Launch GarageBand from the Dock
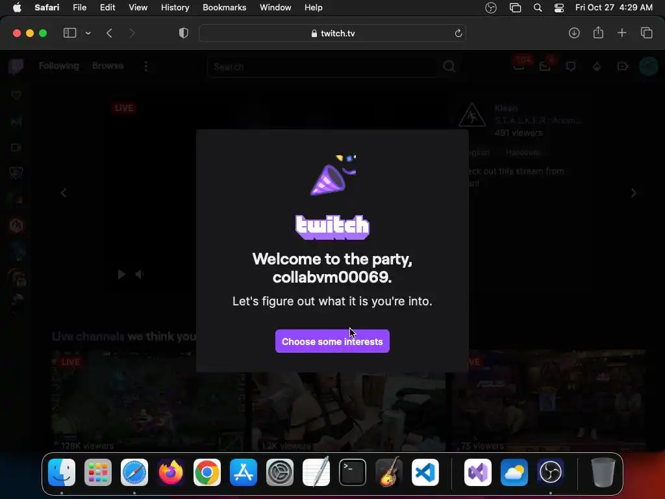Image resolution: width=665 pixels, height=499 pixels. 389,472
